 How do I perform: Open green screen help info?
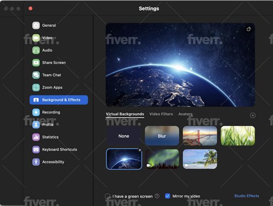[157, 196]
